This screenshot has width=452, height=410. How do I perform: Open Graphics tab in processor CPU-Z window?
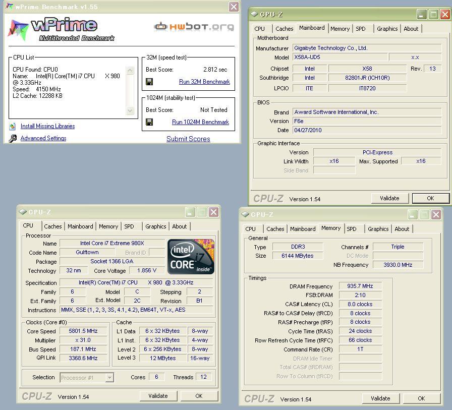point(156,226)
